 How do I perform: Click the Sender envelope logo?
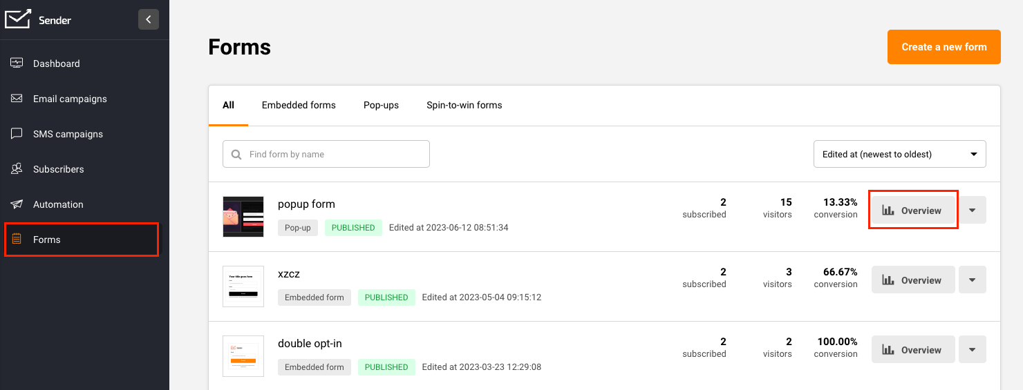pos(18,19)
